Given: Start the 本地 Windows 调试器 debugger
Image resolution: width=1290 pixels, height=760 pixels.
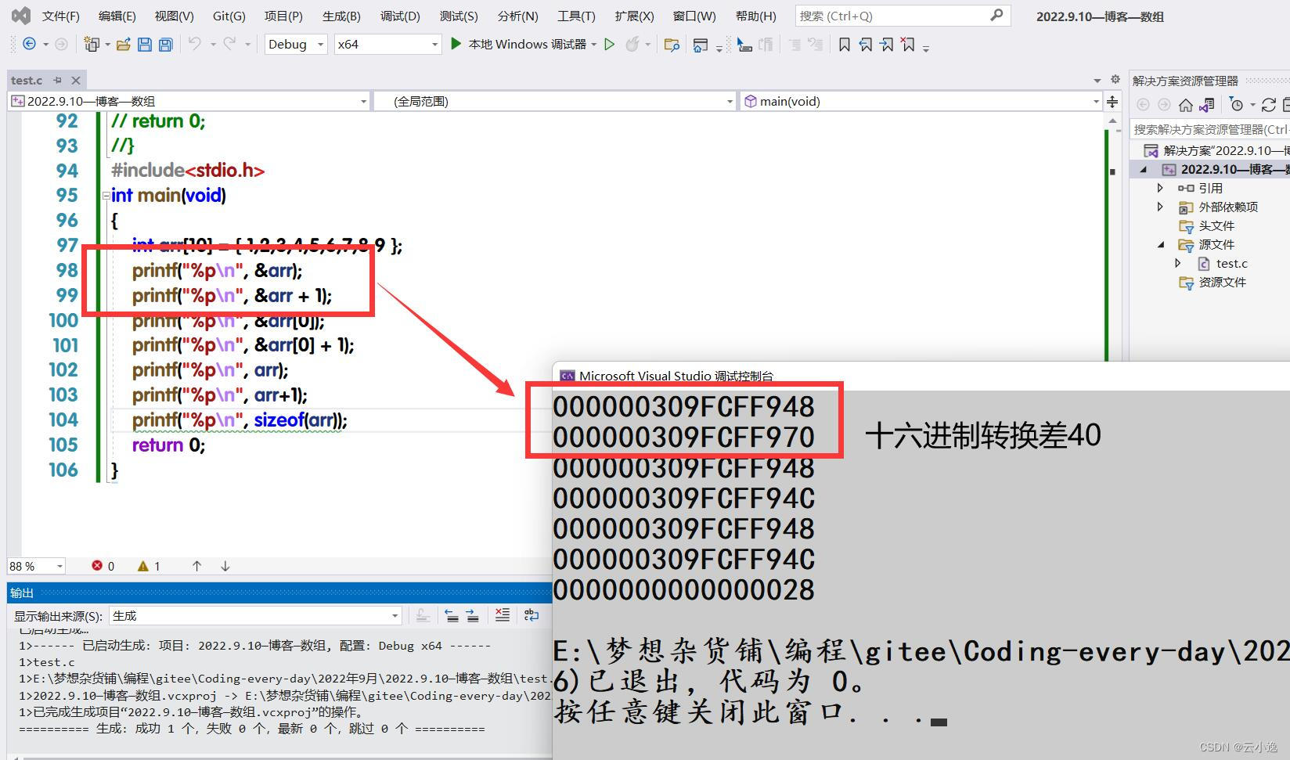Looking at the screenshot, I should [518, 45].
